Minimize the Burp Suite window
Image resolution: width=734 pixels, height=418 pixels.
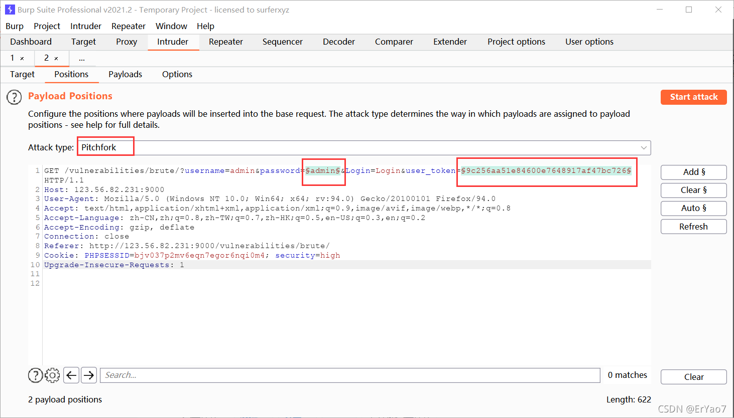660,10
